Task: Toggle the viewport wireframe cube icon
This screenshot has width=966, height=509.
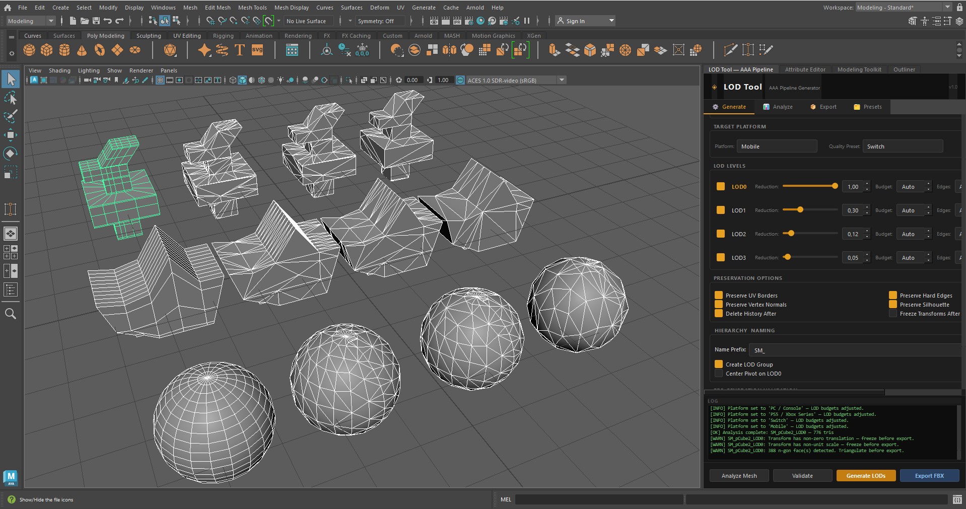Action: [233, 80]
